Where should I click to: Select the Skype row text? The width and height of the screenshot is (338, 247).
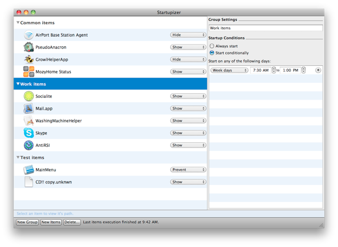click(x=41, y=133)
